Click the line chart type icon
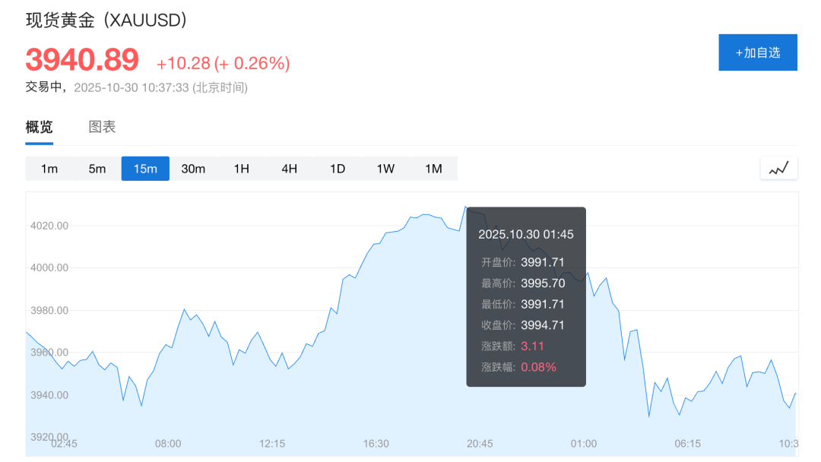This screenshot has height=462, width=821. coord(778,169)
